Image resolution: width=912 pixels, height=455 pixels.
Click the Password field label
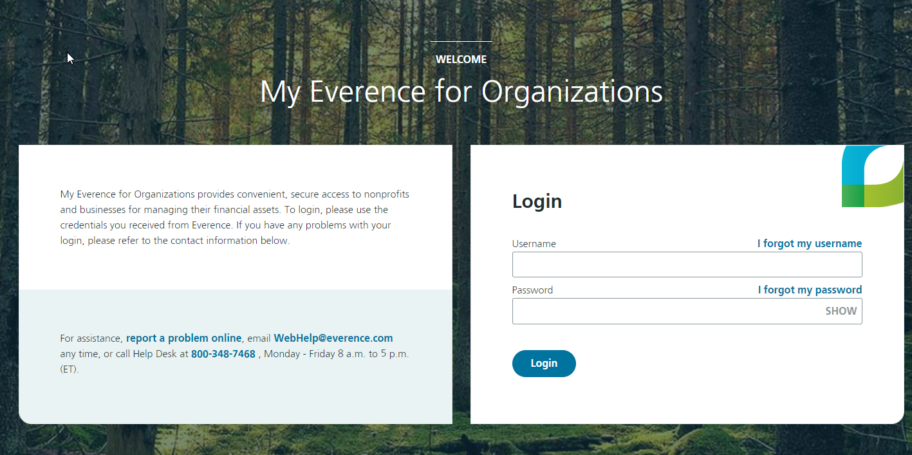532,290
